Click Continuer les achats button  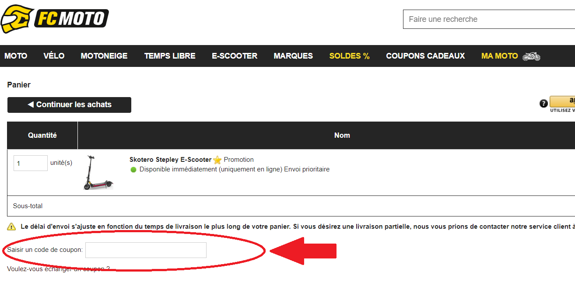(x=69, y=105)
